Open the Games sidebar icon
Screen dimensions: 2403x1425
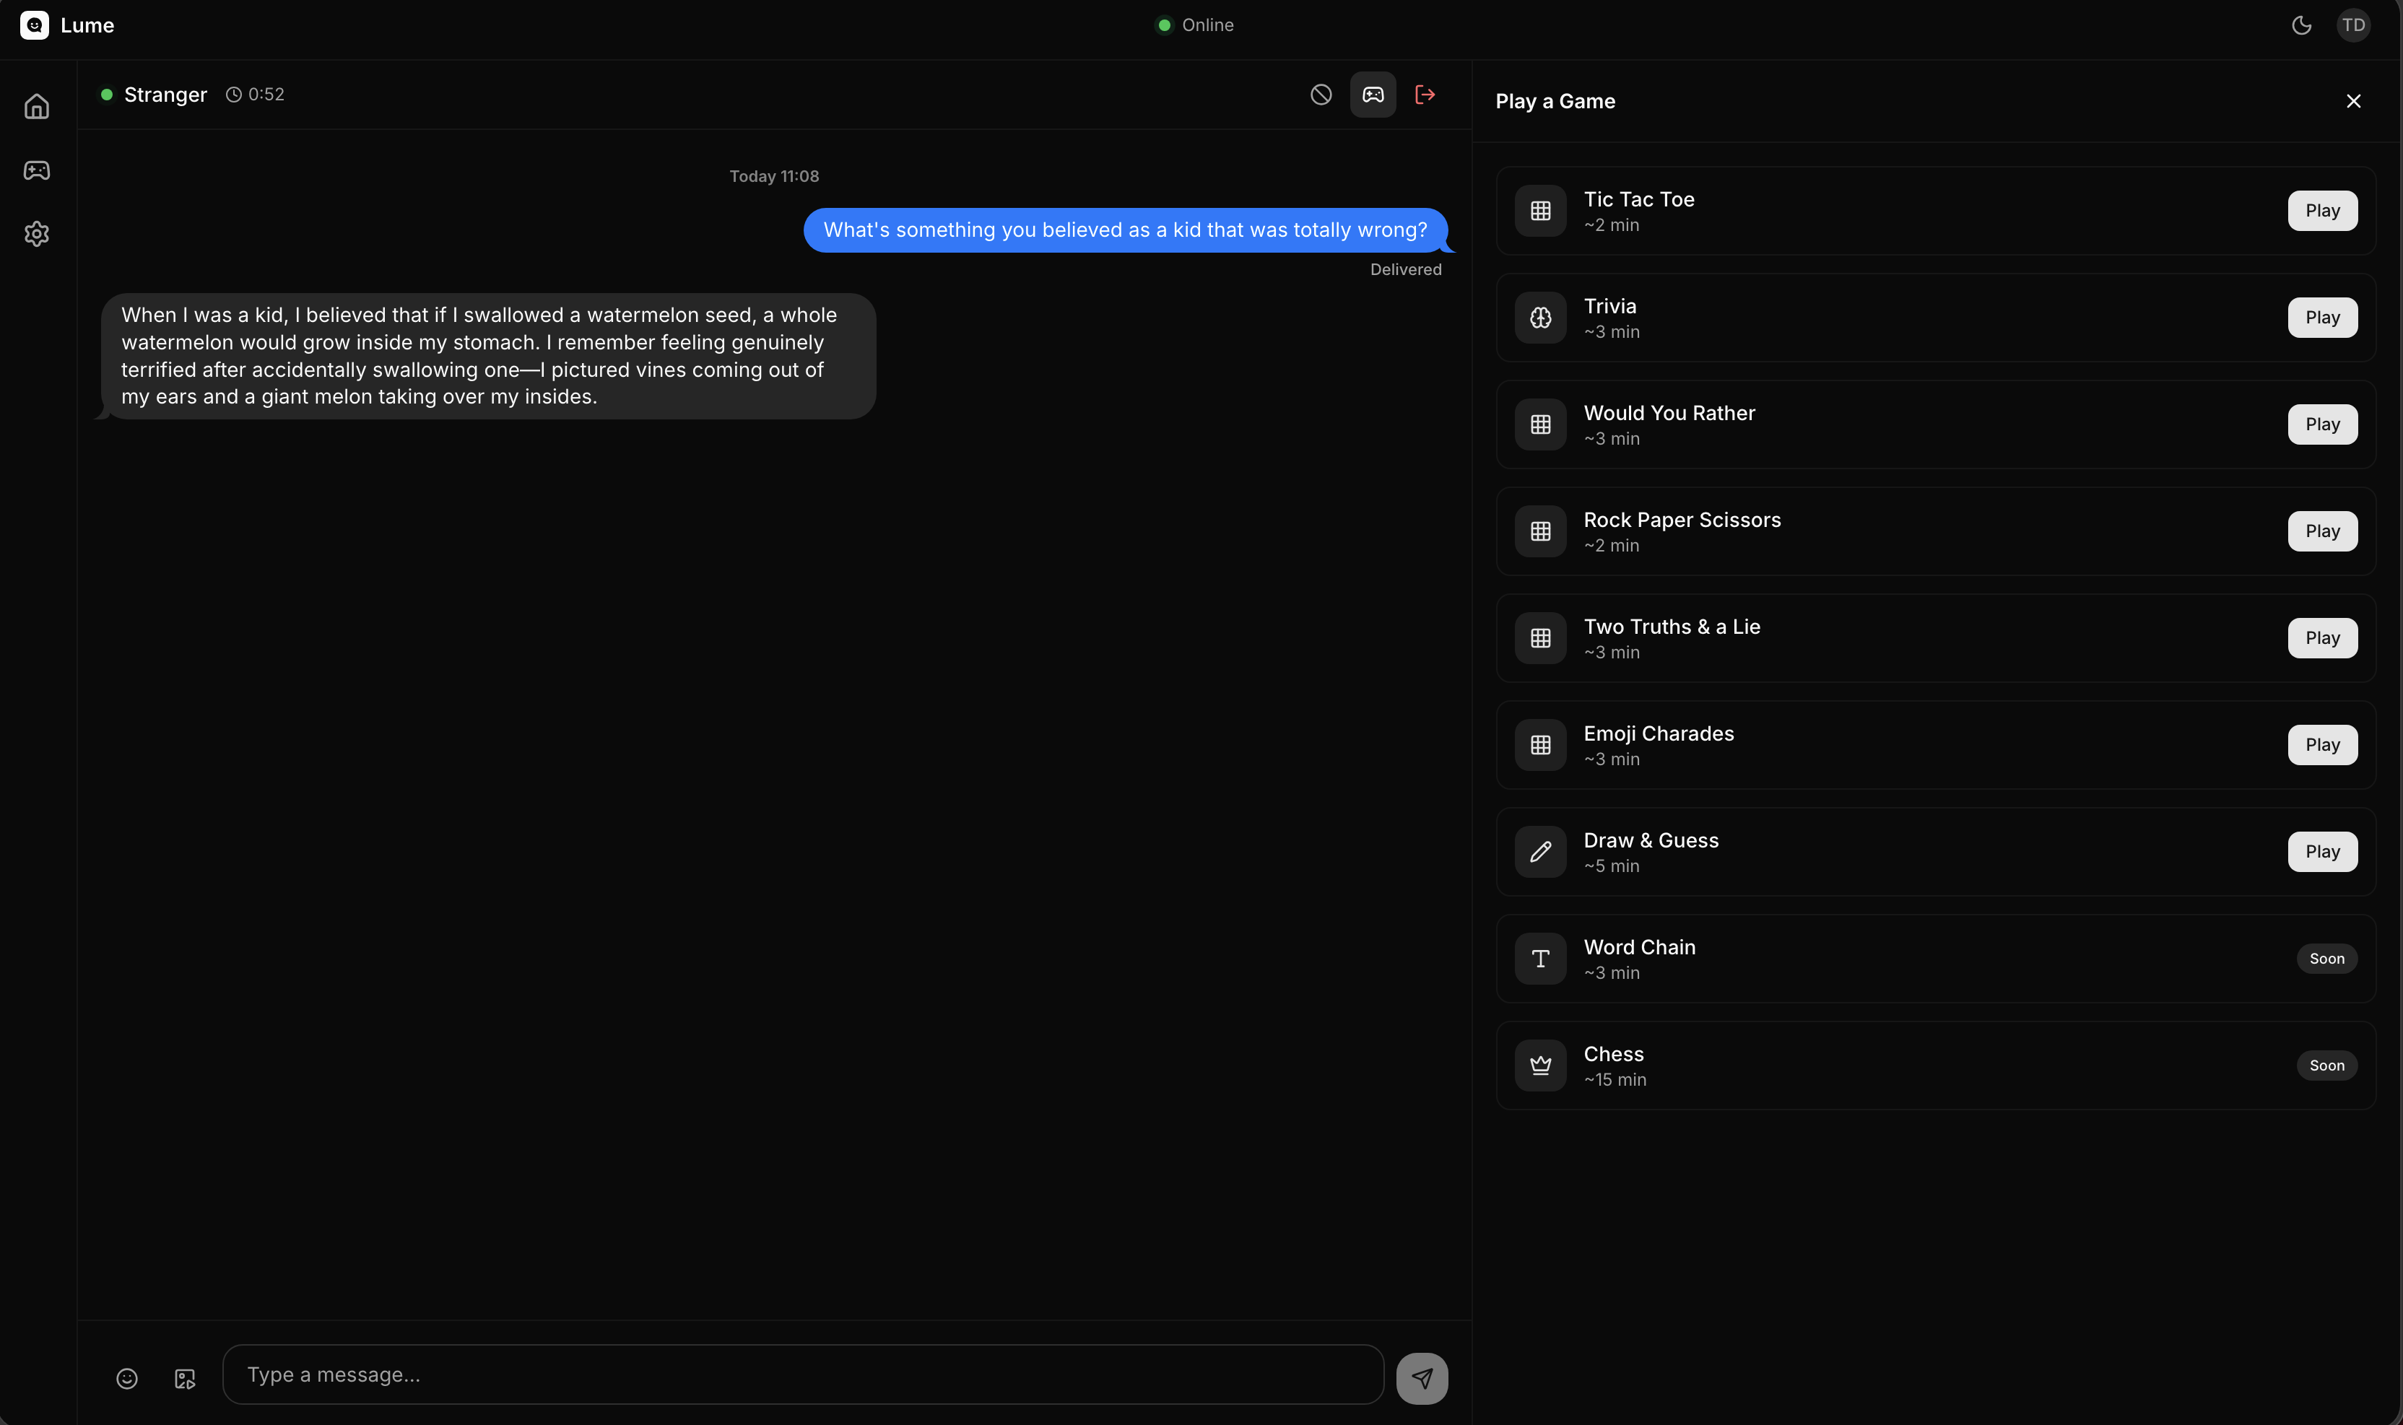37,170
